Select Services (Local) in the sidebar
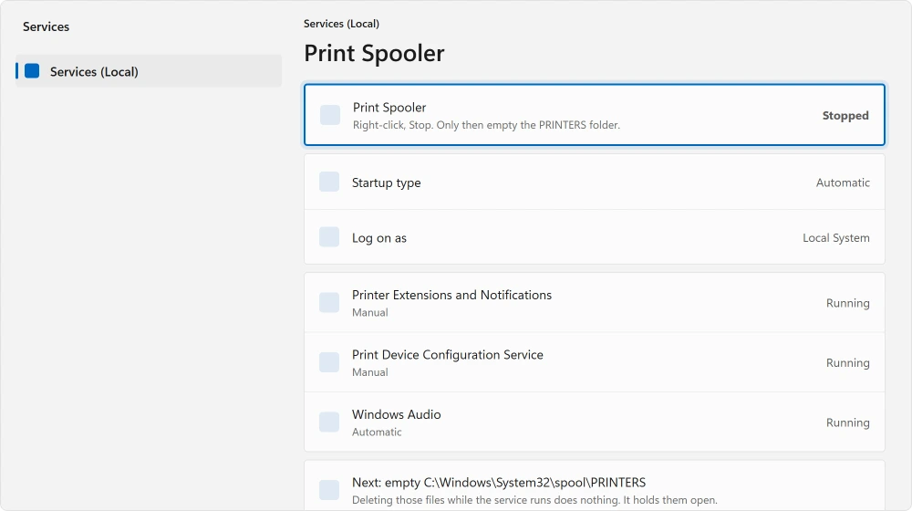912x511 pixels. pyautogui.click(x=149, y=71)
